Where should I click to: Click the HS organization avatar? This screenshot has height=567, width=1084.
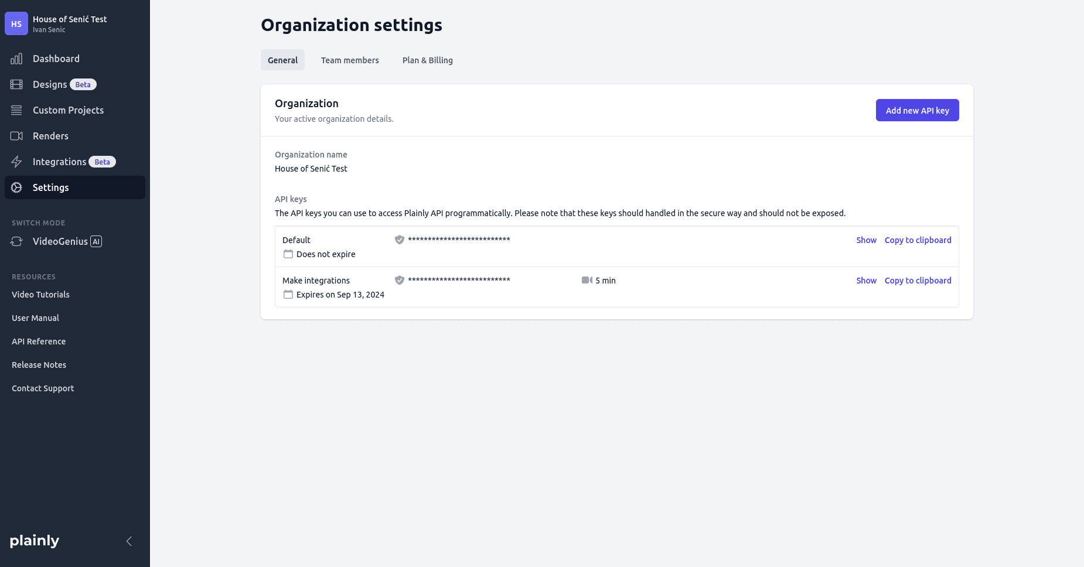[x=16, y=23]
